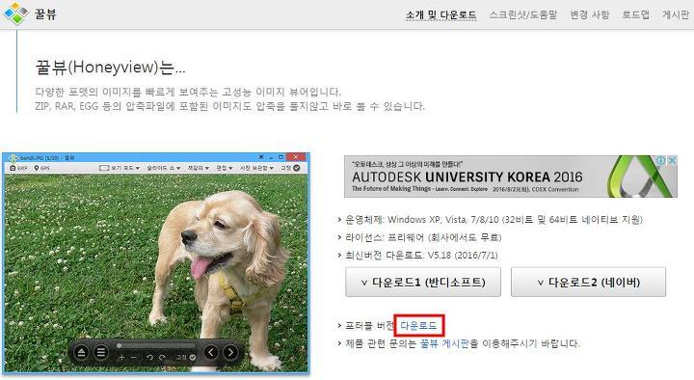Click the dog photo in the viewer screenshot
The height and width of the screenshot is (380, 694).
[x=156, y=272]
